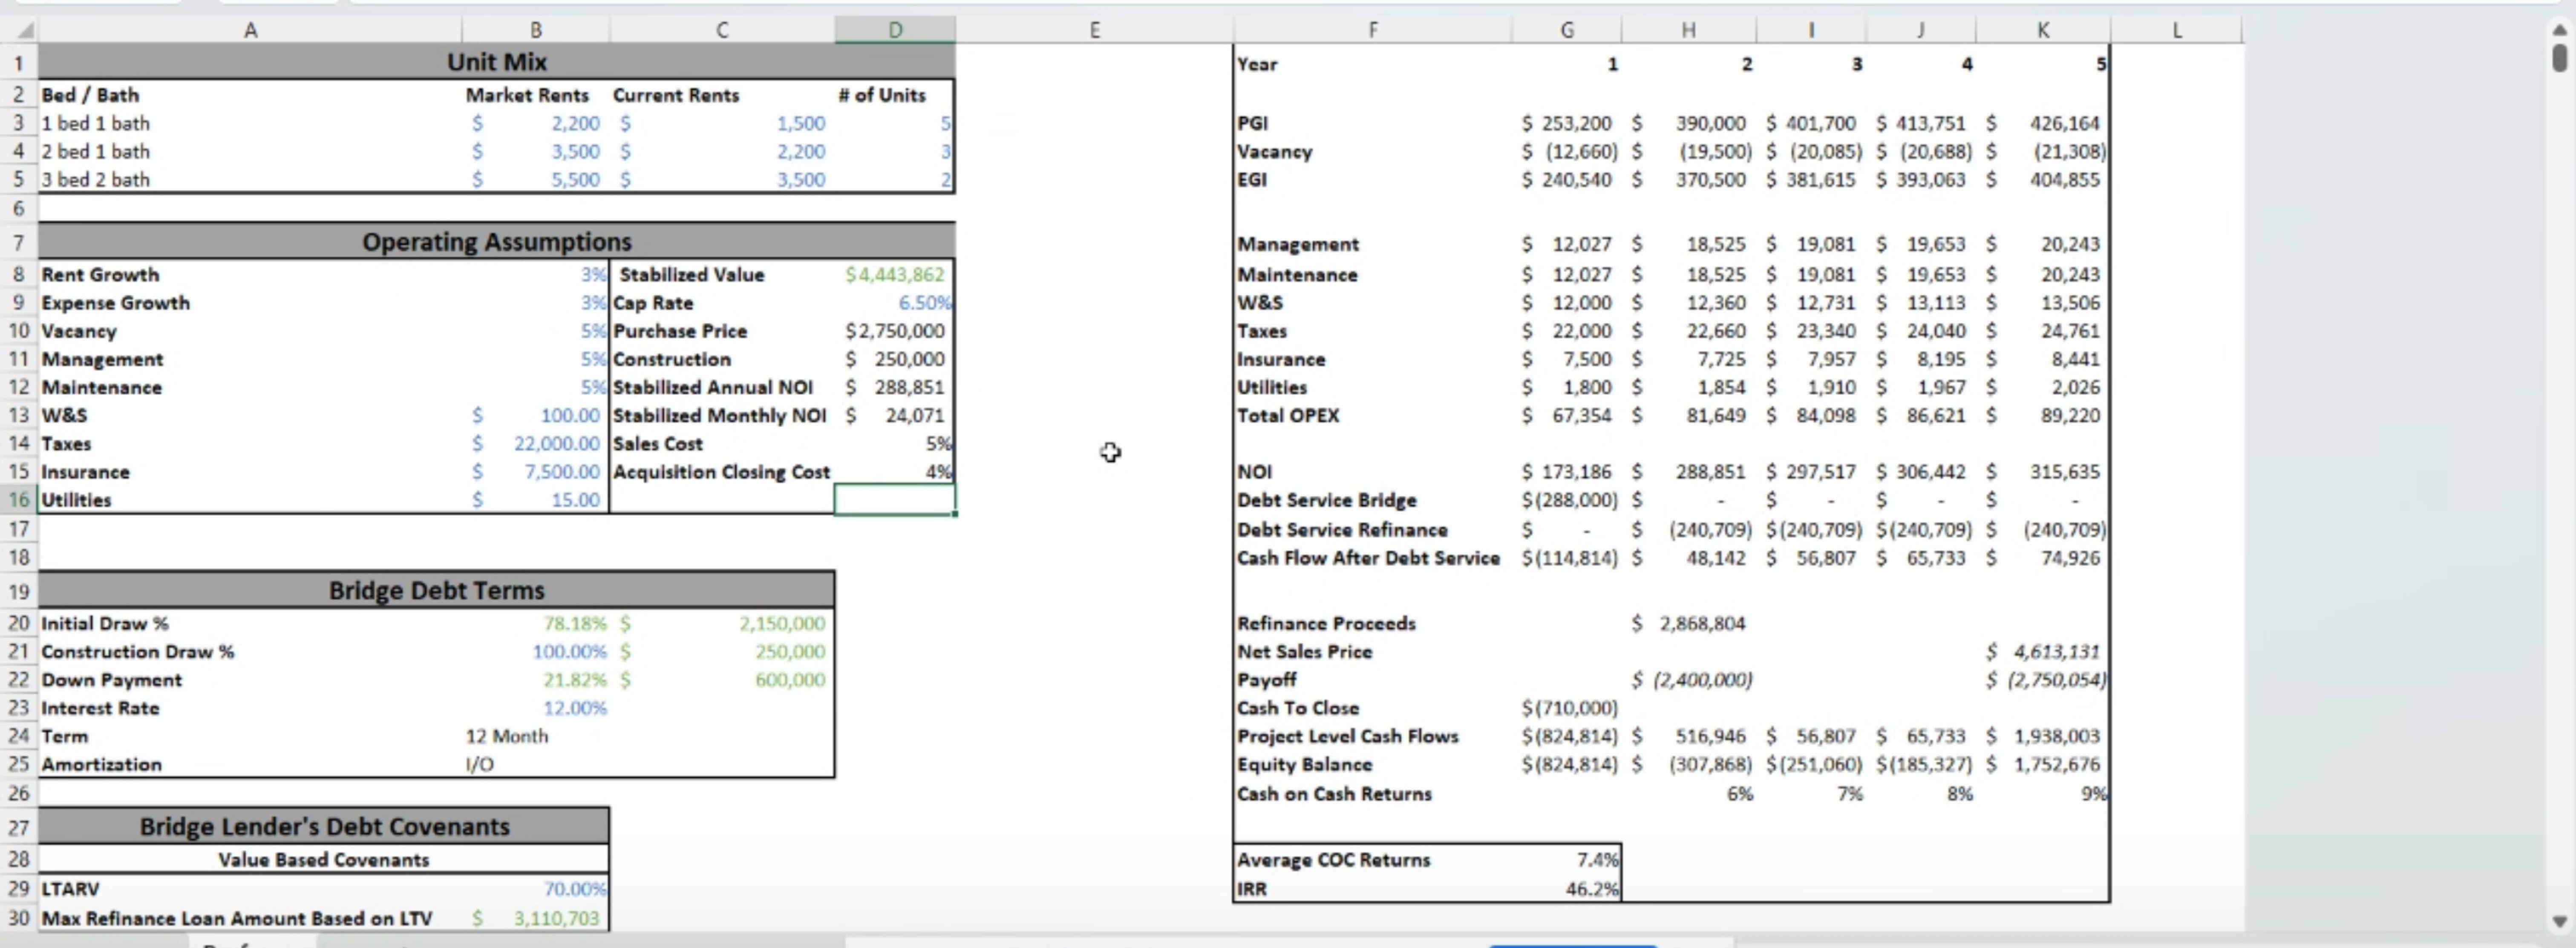Viewport: 2576px width, 948px height.
Task: Select the Refinance Proceeds value $2,868,804
Action: [1700, 624]
